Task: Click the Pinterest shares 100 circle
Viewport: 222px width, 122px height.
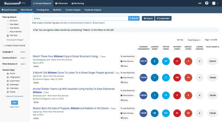Action: click(x=177, y=77)
